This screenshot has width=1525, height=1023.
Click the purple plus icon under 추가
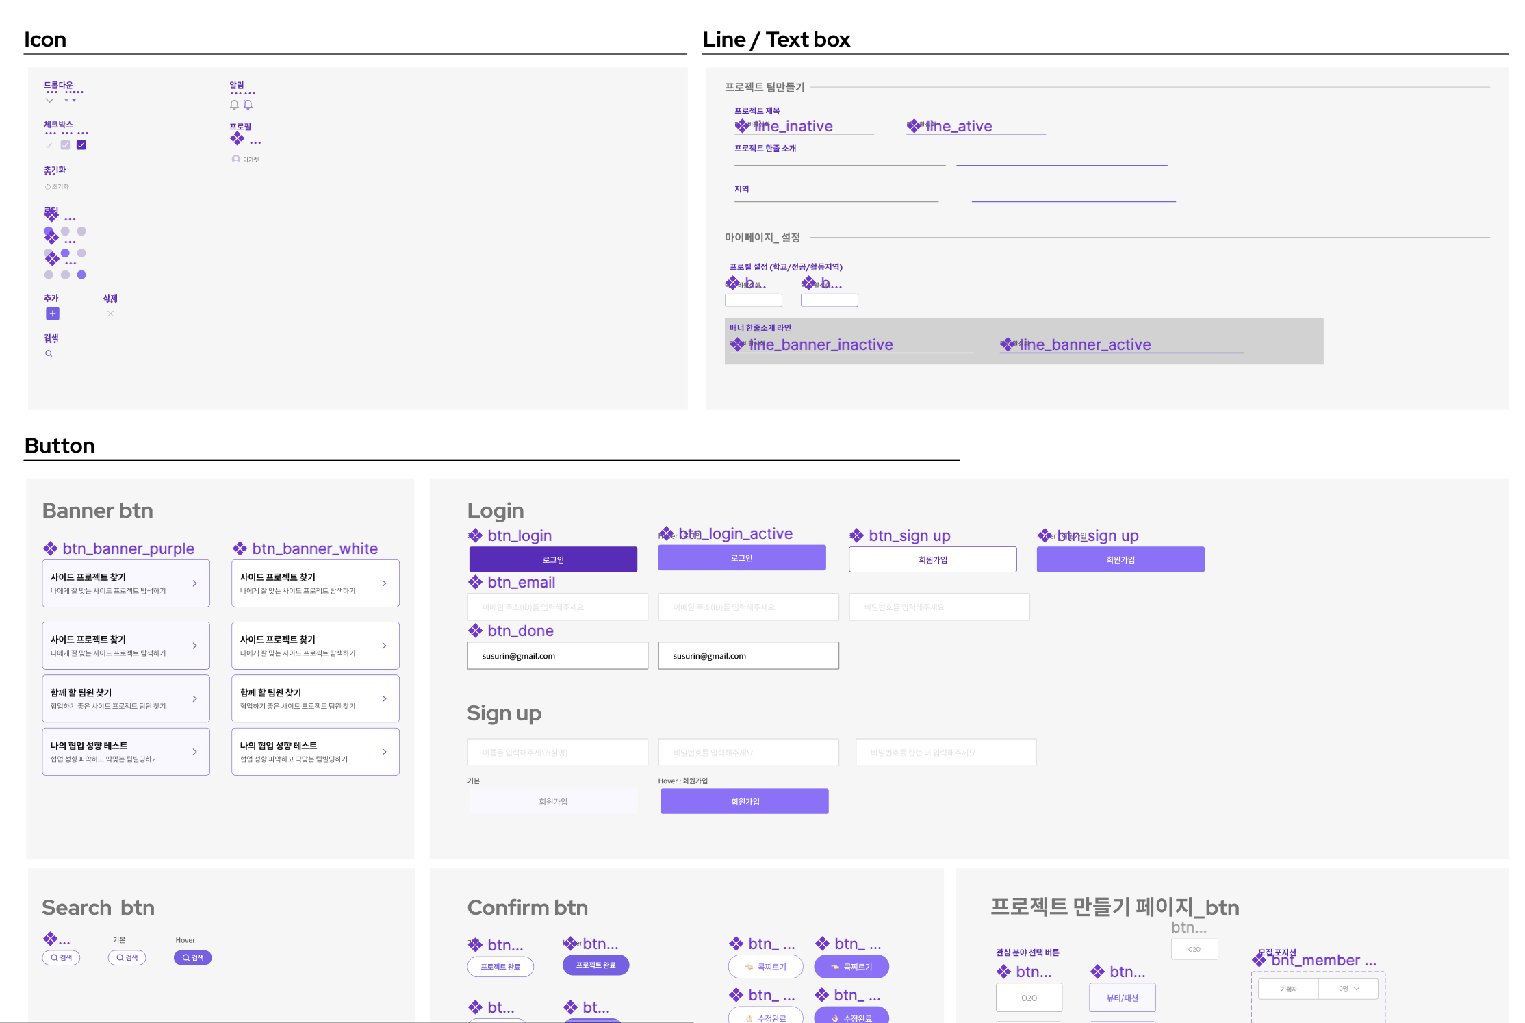click(x=53, y=314)
